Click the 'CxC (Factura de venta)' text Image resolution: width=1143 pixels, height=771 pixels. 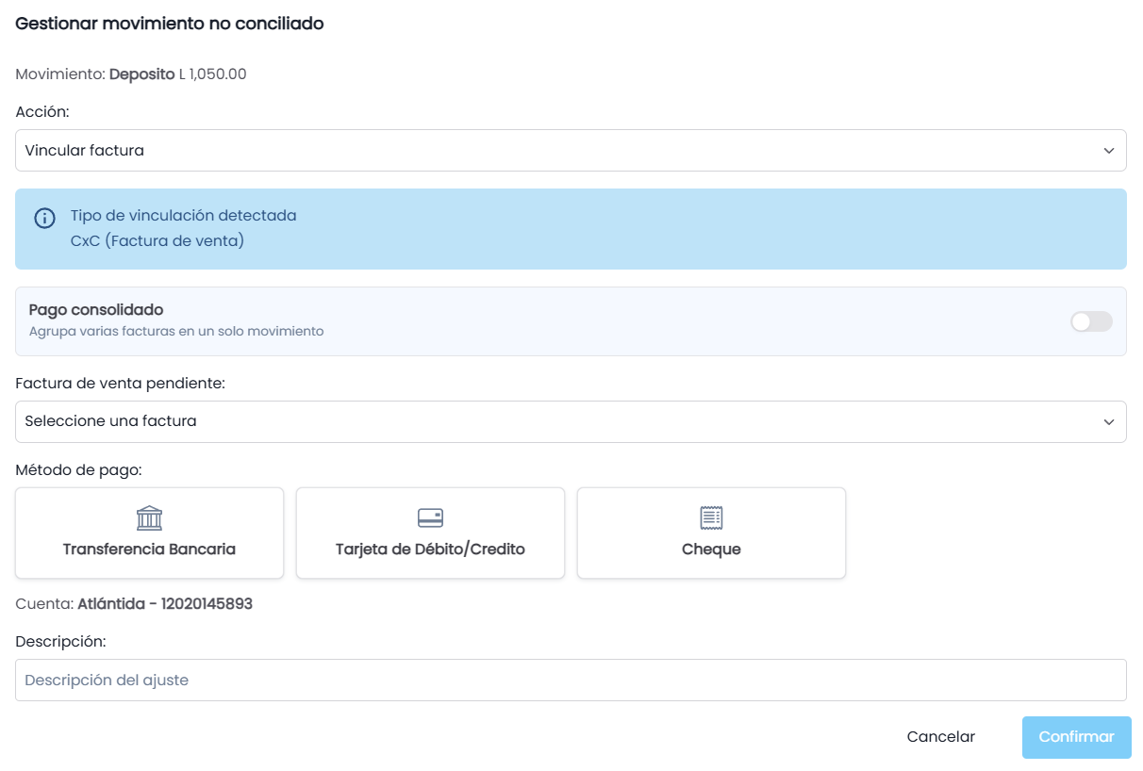(157, 240)
